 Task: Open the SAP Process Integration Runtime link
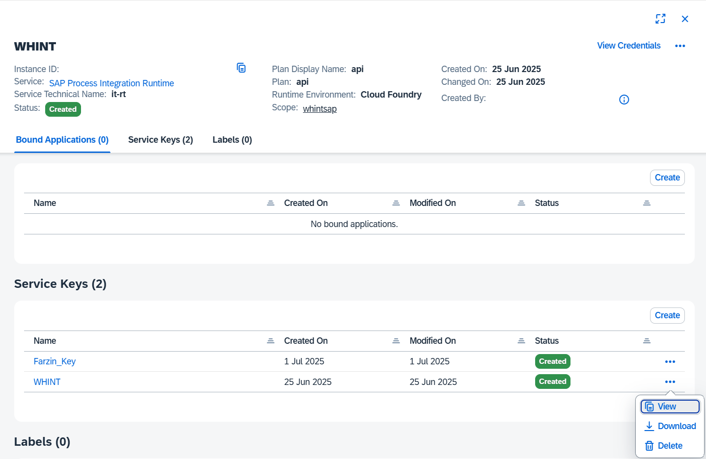(x=111, y=83)
